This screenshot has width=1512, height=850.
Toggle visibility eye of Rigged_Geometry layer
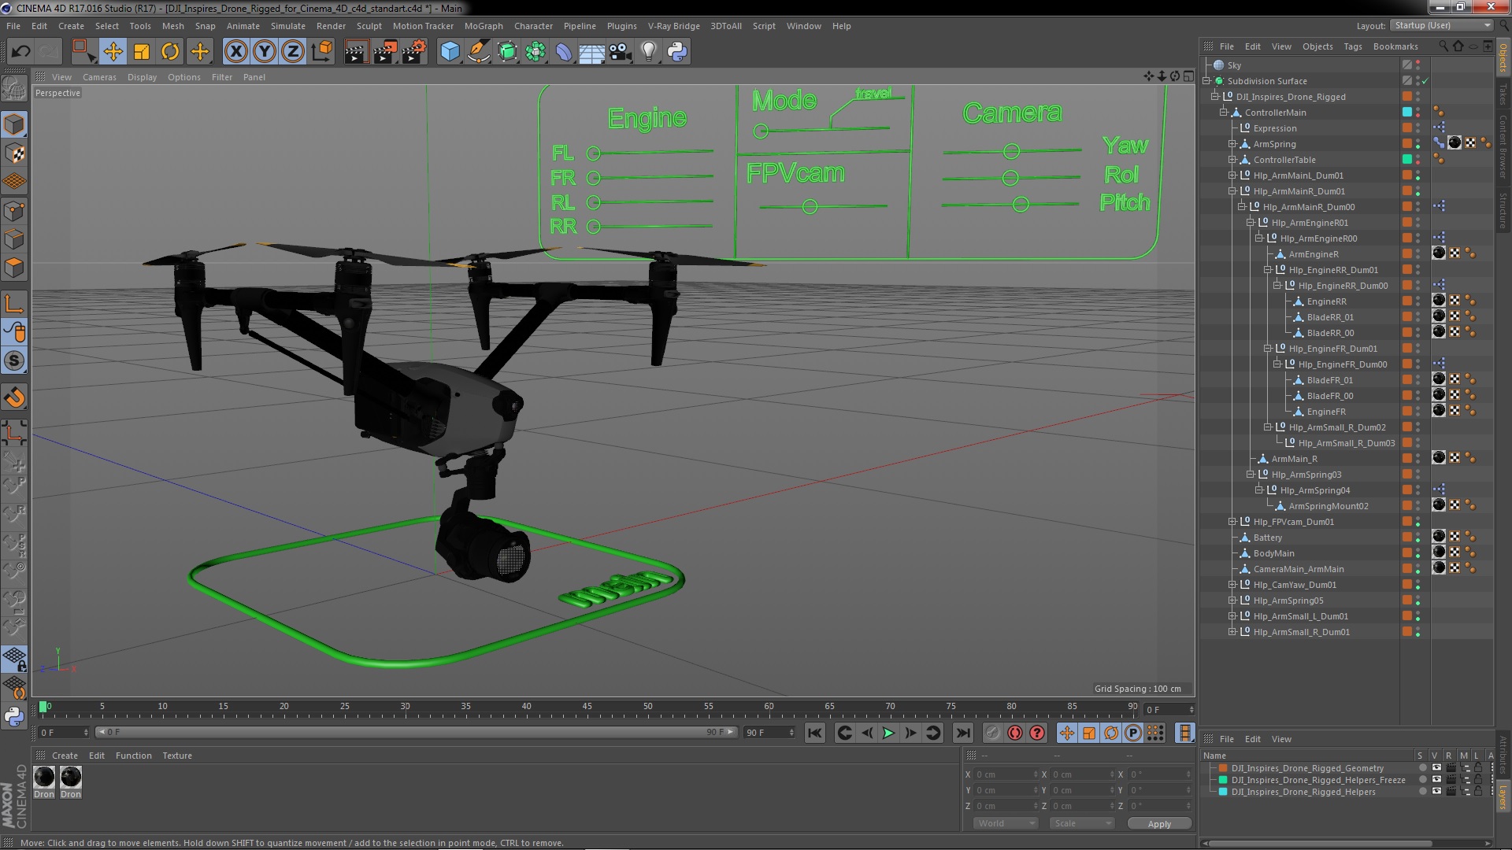(1436, 768)
